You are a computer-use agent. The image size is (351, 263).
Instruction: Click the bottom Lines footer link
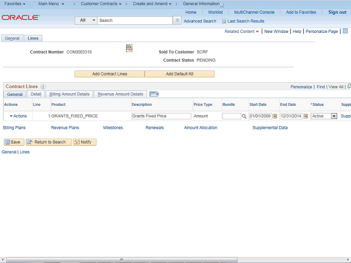click(x=24, y=152)
